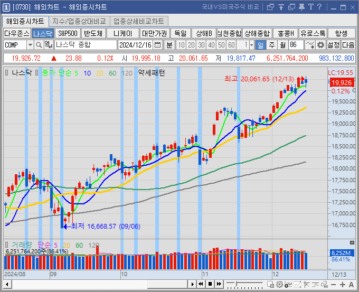
Task: Select the 유로스톡 index button
Action: point(313,33)
